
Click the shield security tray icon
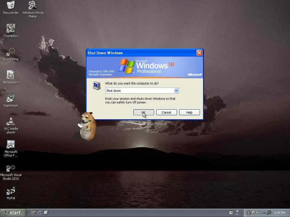253,213
